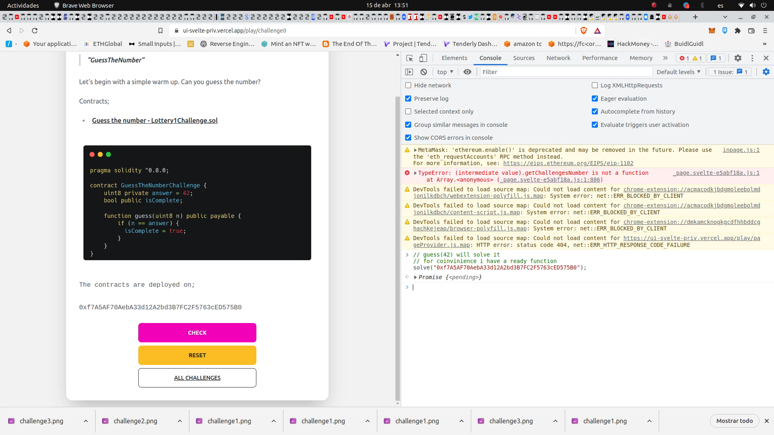This screenshot has width=774, height=435.
Task: Create a live expression with eye icon
Action: [x=467, y=72]
